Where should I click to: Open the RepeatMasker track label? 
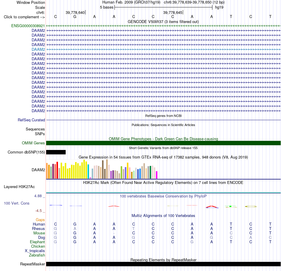(x=33, y=264)
